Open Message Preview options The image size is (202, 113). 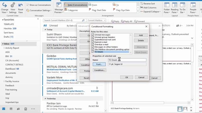[59, 8]
